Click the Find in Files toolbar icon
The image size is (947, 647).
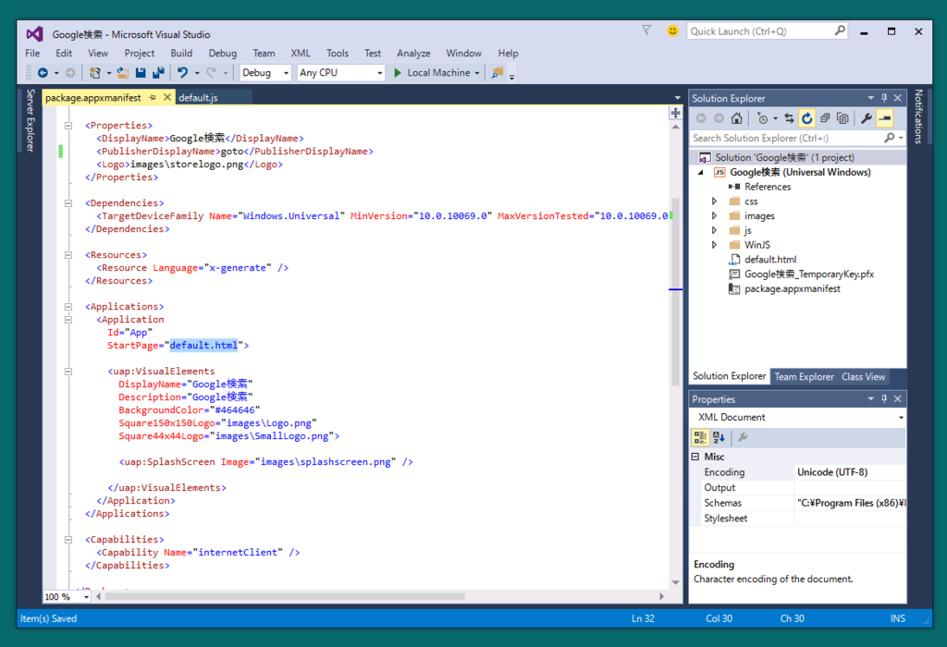[497, 72]
